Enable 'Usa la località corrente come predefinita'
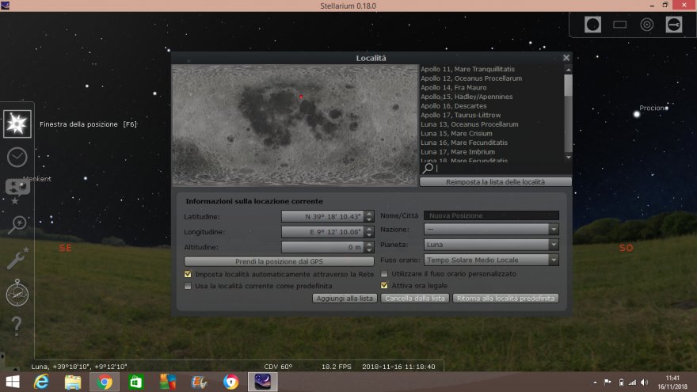 (x=188, y=286)
